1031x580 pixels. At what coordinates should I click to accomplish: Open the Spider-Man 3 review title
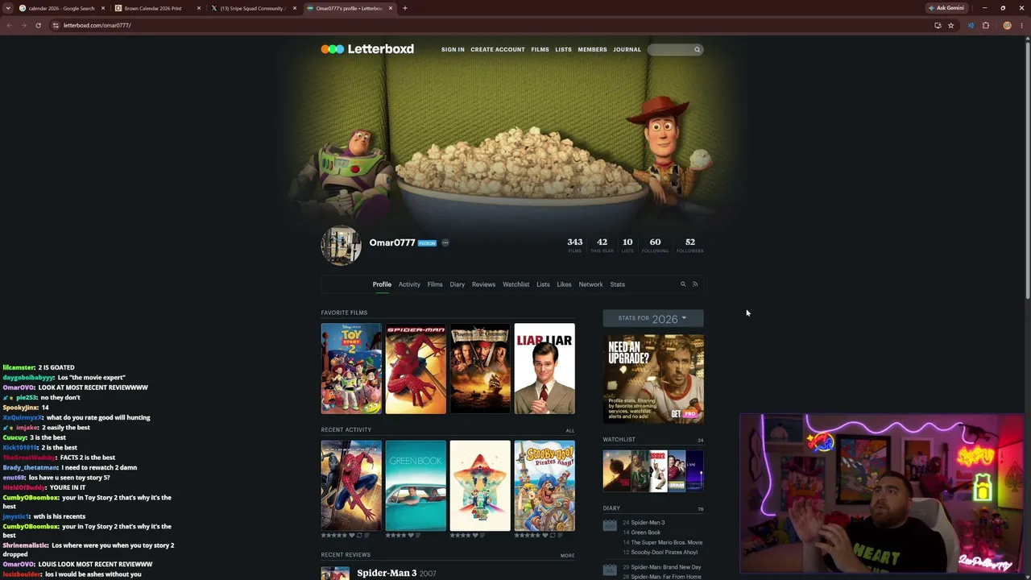pos(387,573)
